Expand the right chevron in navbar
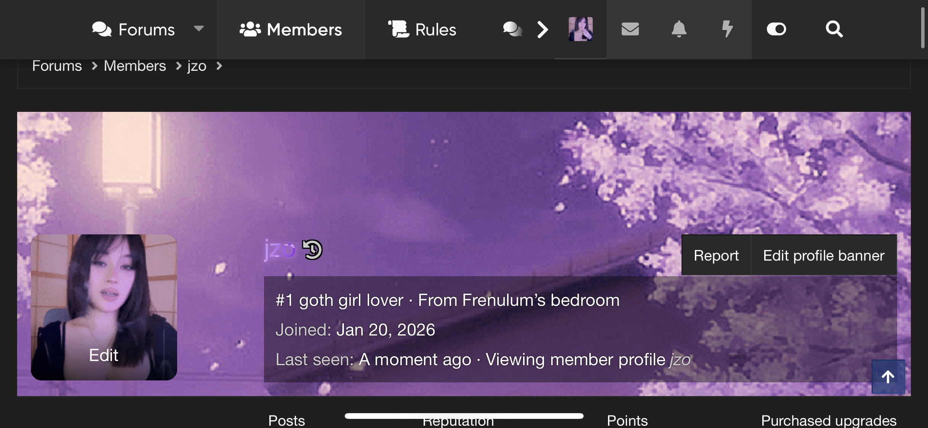The image size is (928, 428). (x=542, y=29)
